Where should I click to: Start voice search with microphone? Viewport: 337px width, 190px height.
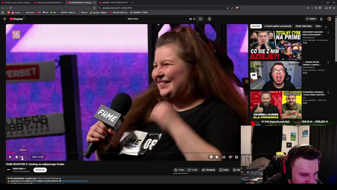click(x=209, y=19)
